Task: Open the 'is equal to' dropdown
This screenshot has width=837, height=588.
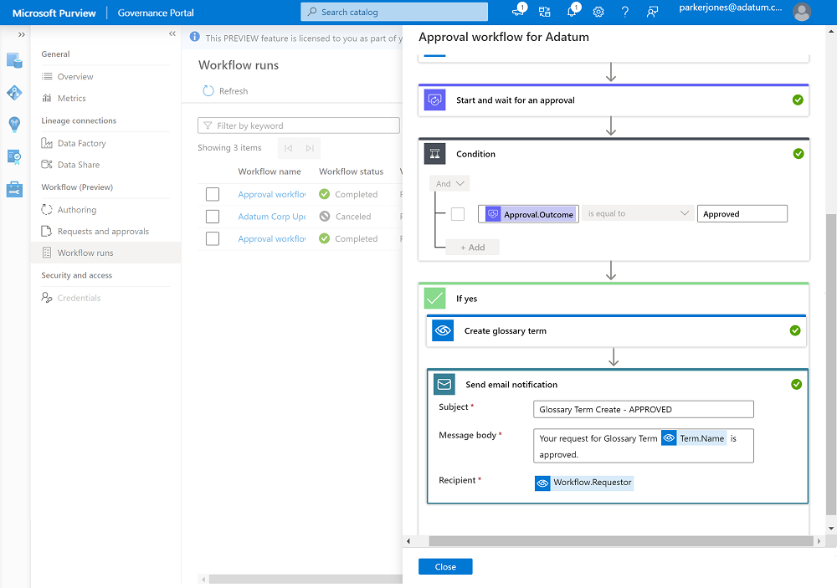Action: click(638, 213)
